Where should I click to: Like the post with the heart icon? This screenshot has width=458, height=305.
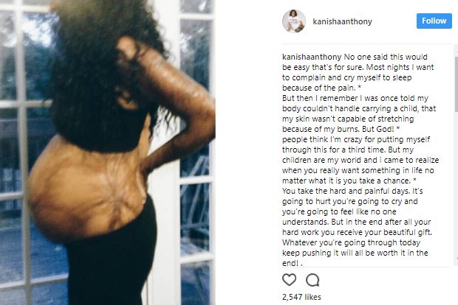tap(289, 280)
